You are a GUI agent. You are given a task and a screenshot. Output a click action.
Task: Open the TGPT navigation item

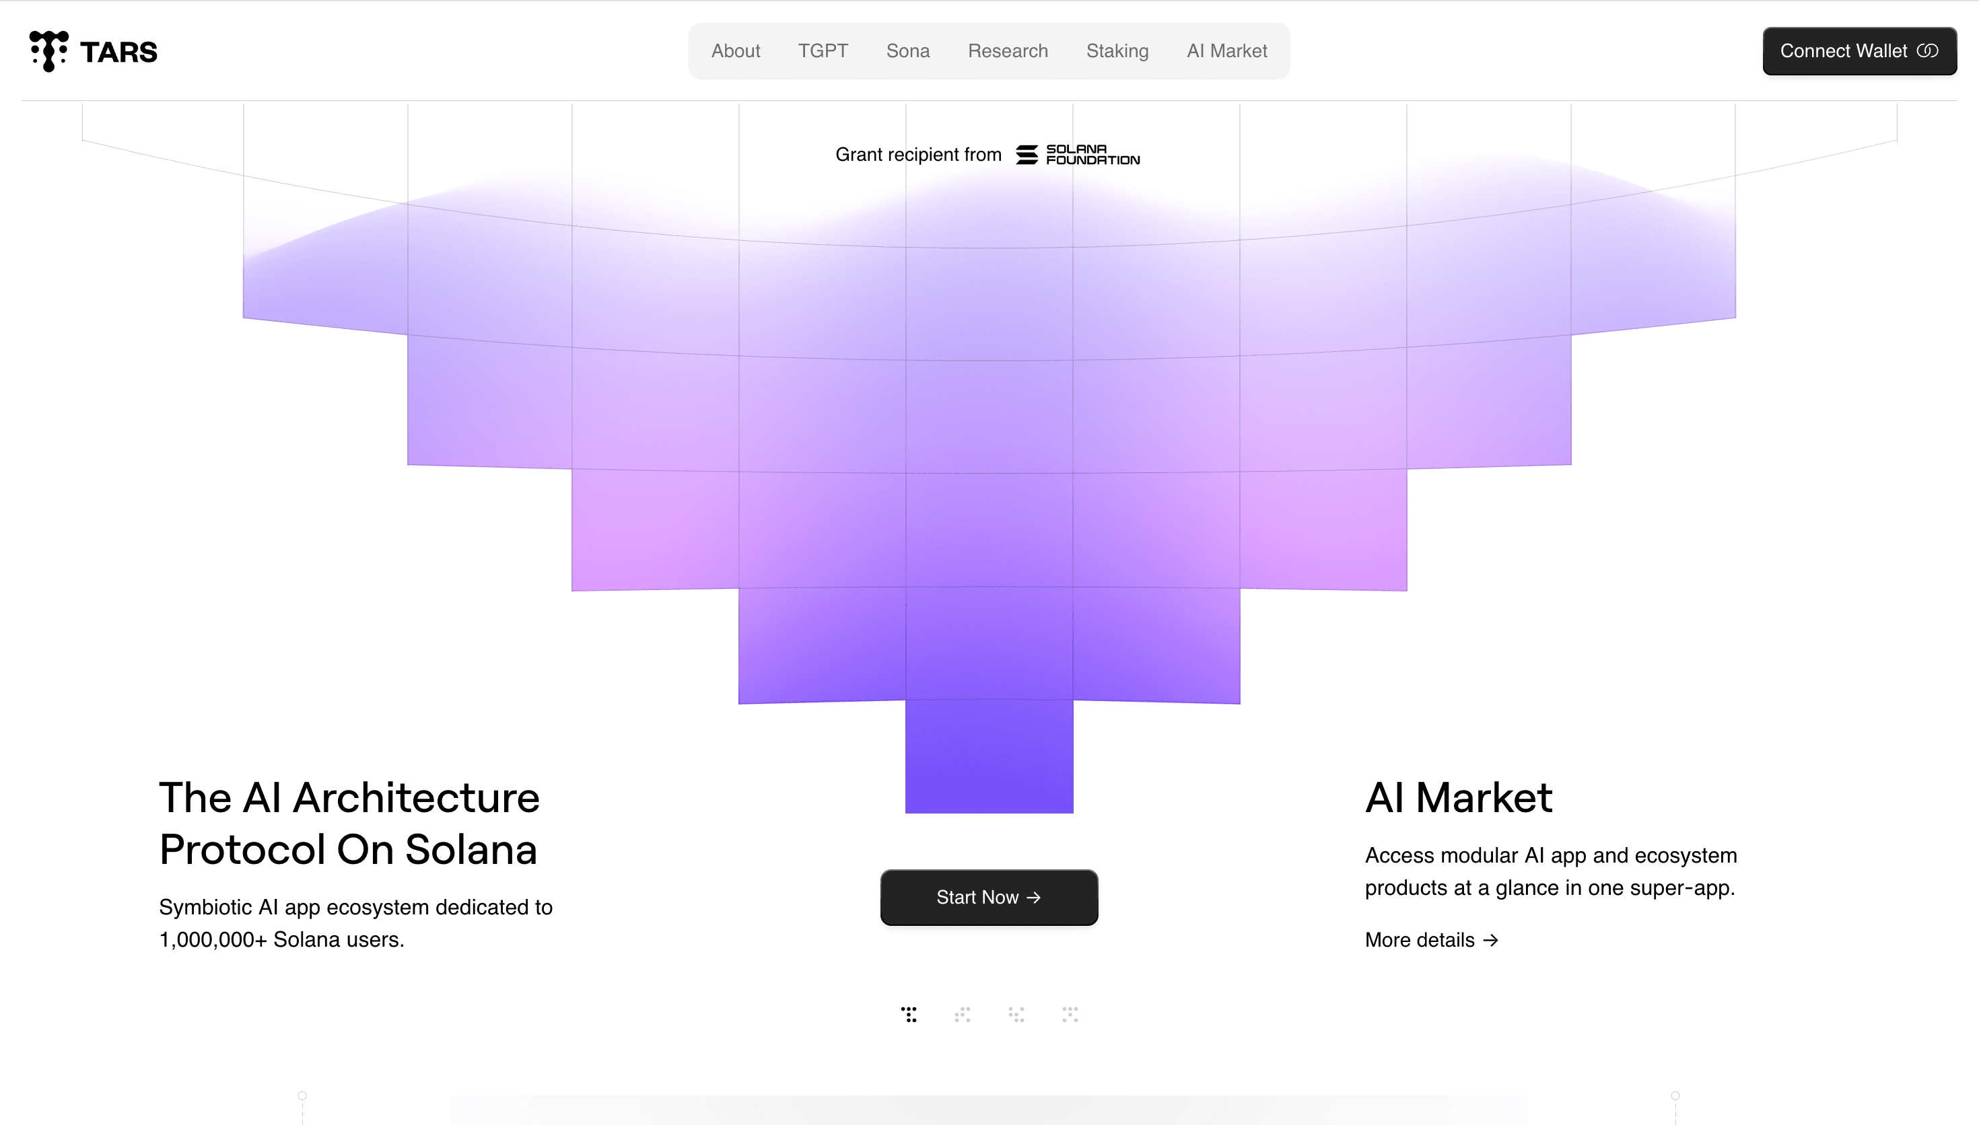tap(823, 51)
